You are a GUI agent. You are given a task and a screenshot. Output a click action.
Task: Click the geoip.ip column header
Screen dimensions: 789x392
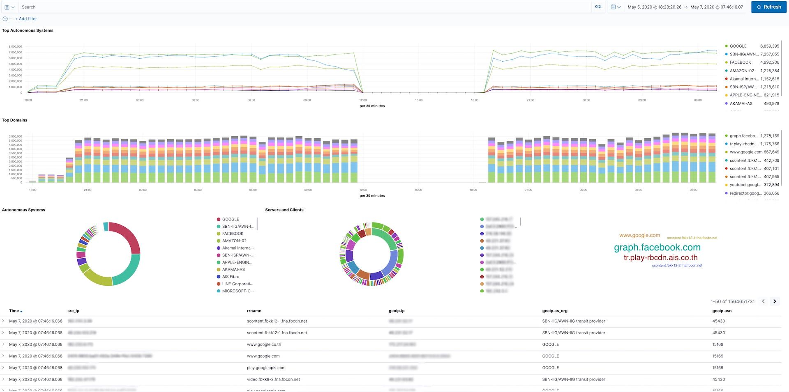pos(397,311)
